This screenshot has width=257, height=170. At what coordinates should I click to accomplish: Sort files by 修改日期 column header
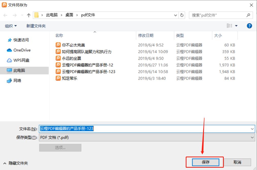click(146, 36)
